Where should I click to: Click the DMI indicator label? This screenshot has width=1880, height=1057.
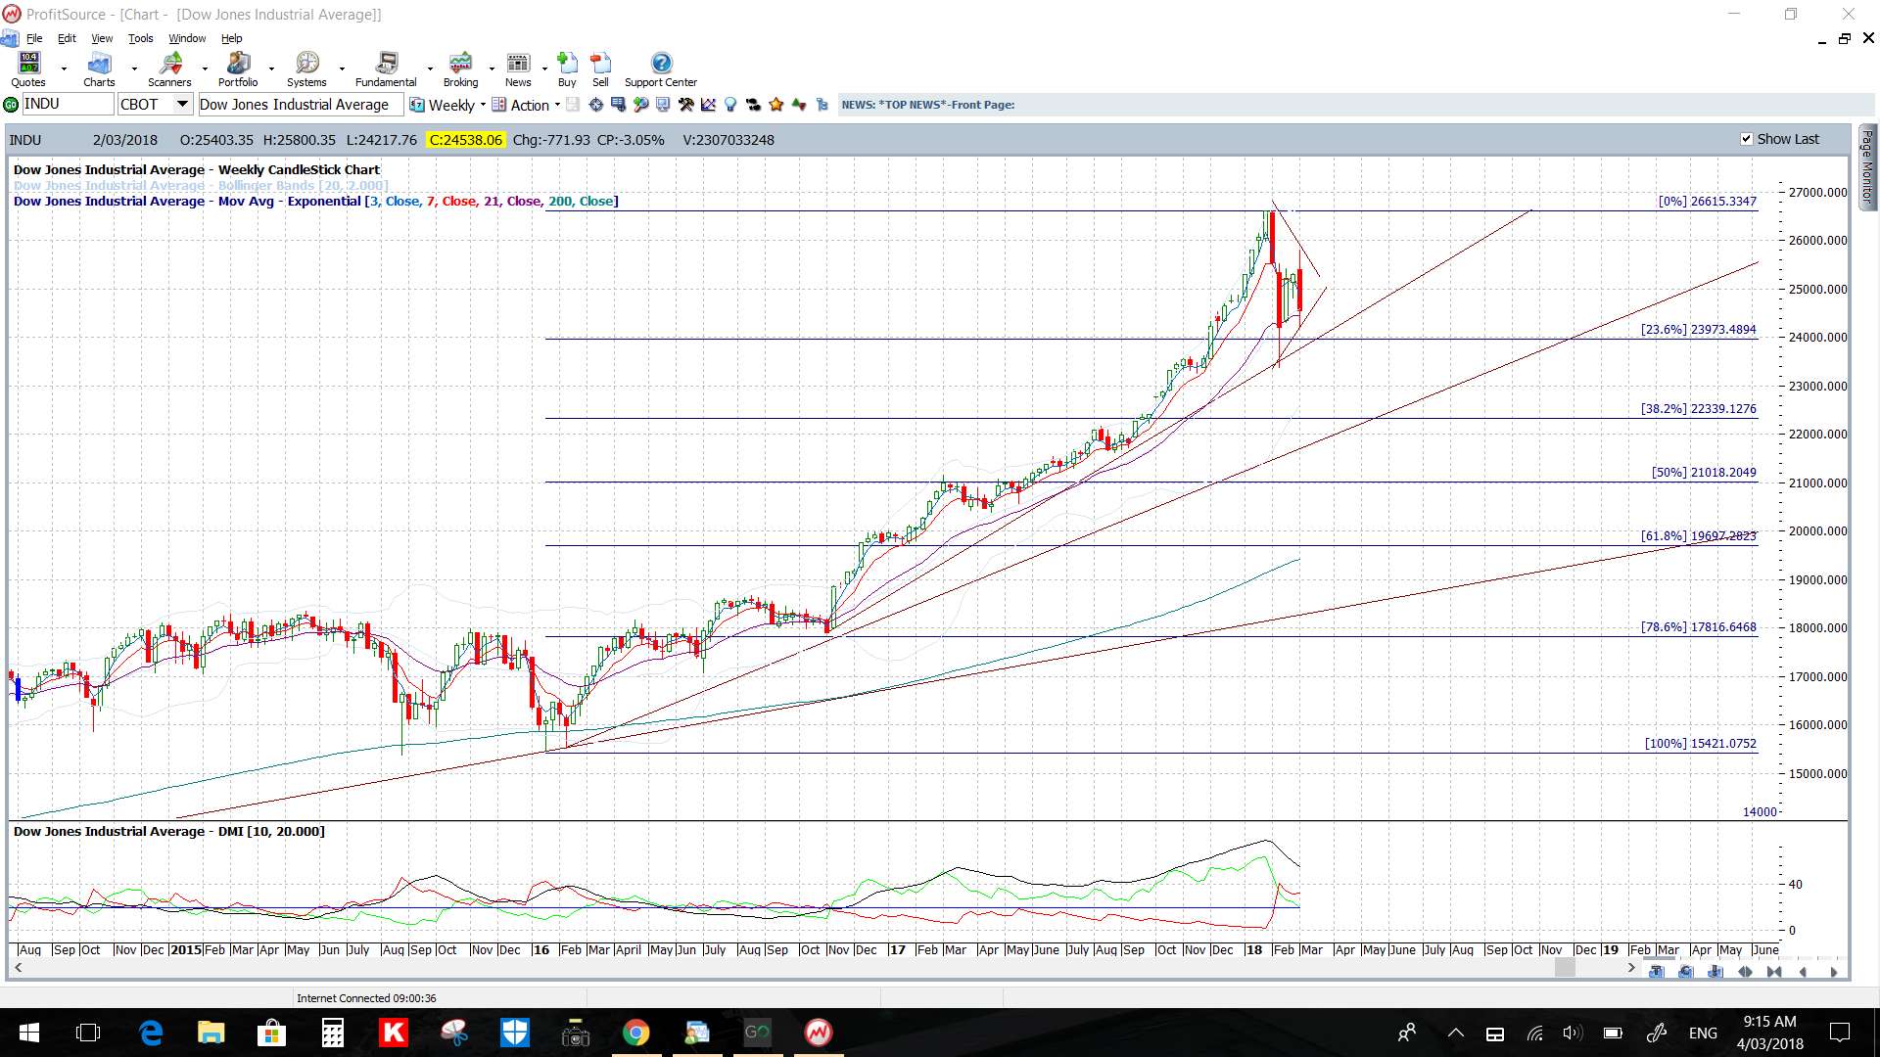pos(168,831)
